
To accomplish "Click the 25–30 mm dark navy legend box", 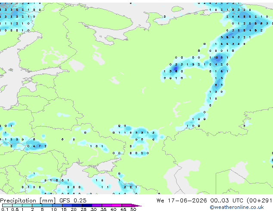I will (x=87, y=205).
